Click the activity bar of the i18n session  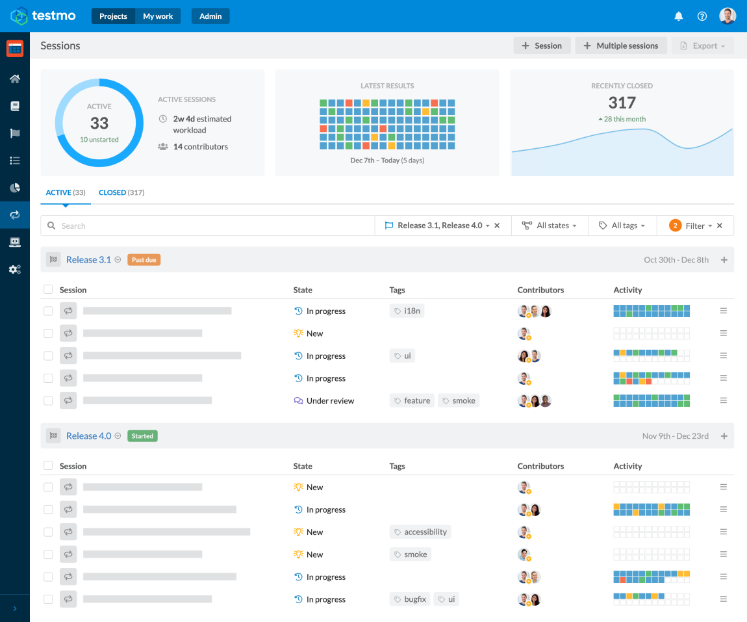pyautogui.click(x=652, y=311)
